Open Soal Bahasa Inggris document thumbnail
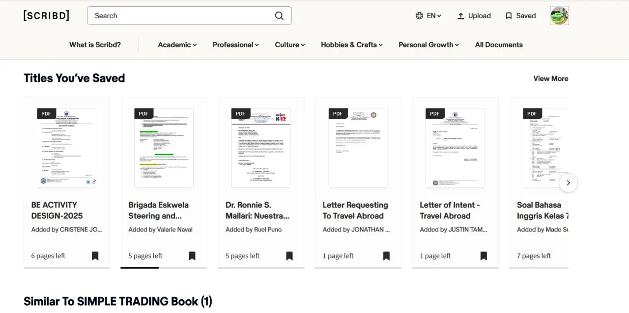This screenshot has height=313, width=629. coord(545,148)
